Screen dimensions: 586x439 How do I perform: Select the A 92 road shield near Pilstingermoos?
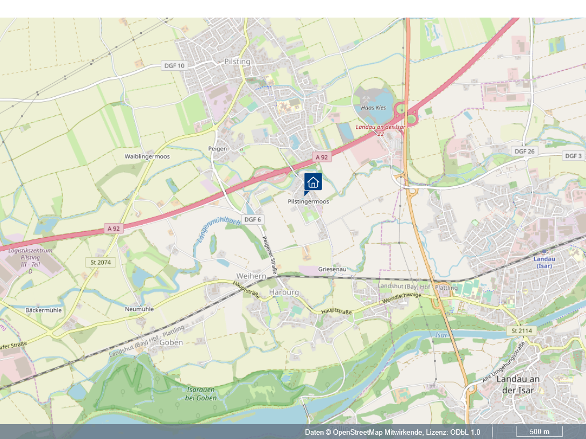pos(321,157)
